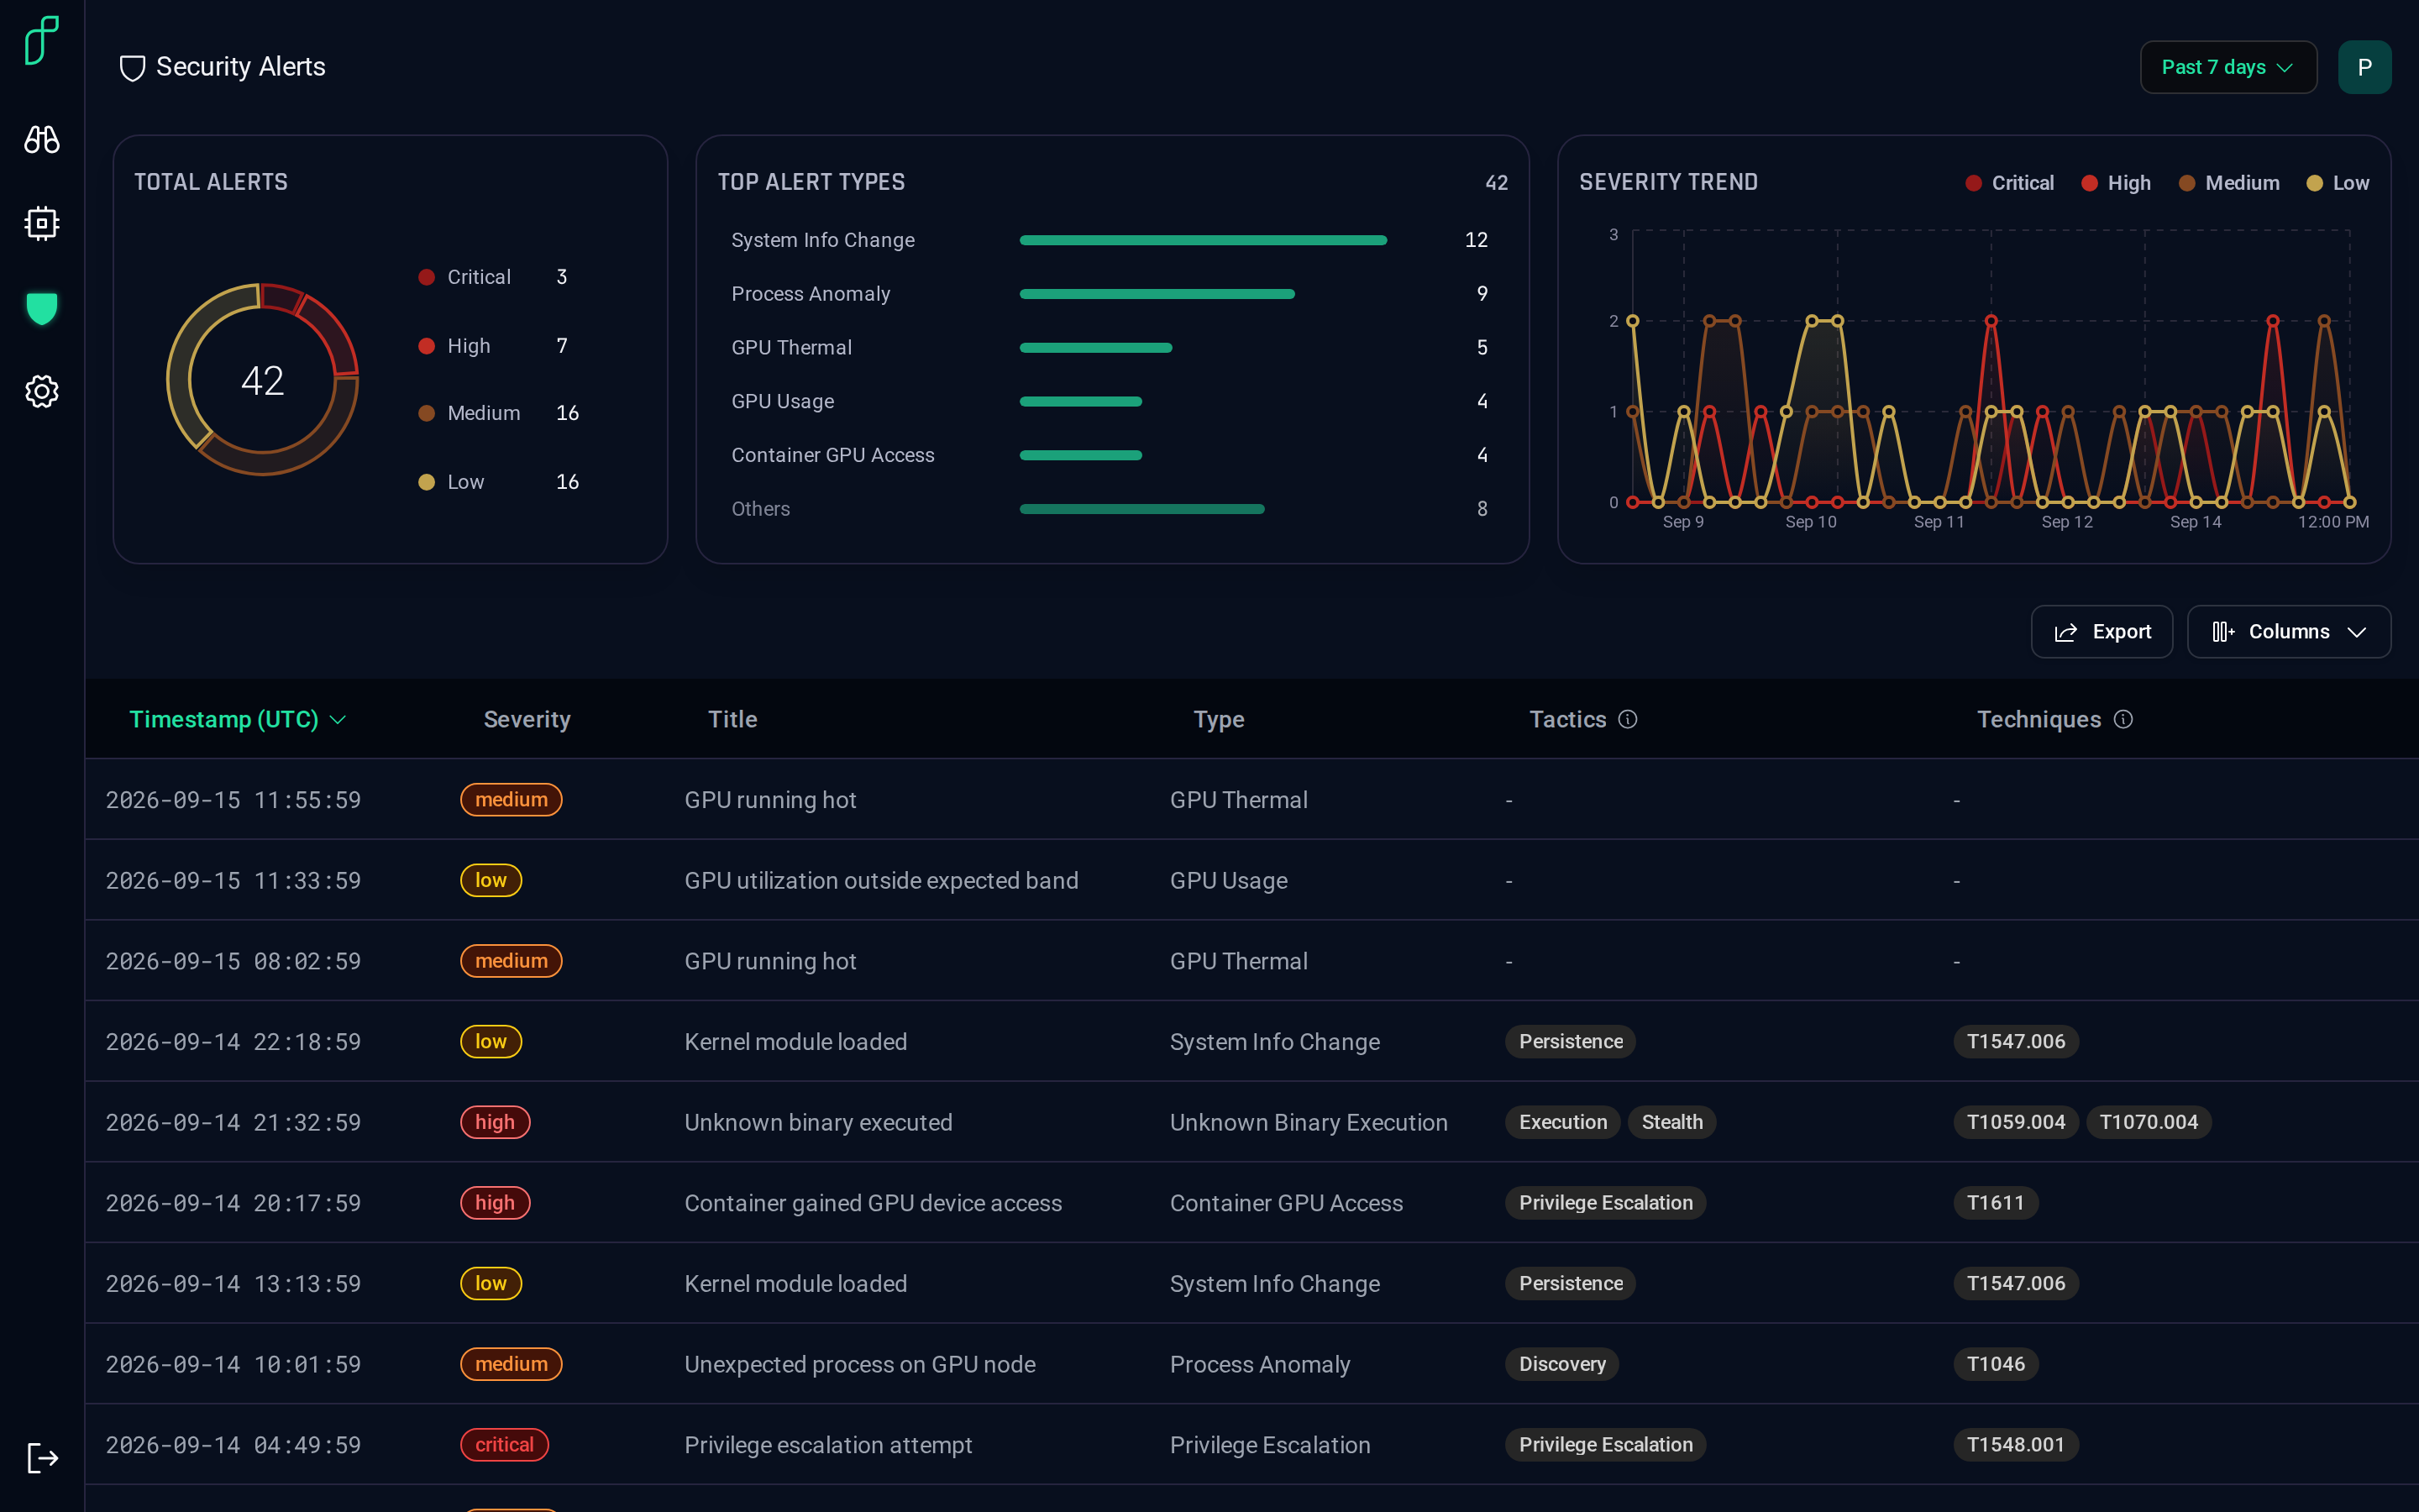Open the binoculars overview icon
This screenshot has height=1512, width=2419.
(x=42, y=139)
